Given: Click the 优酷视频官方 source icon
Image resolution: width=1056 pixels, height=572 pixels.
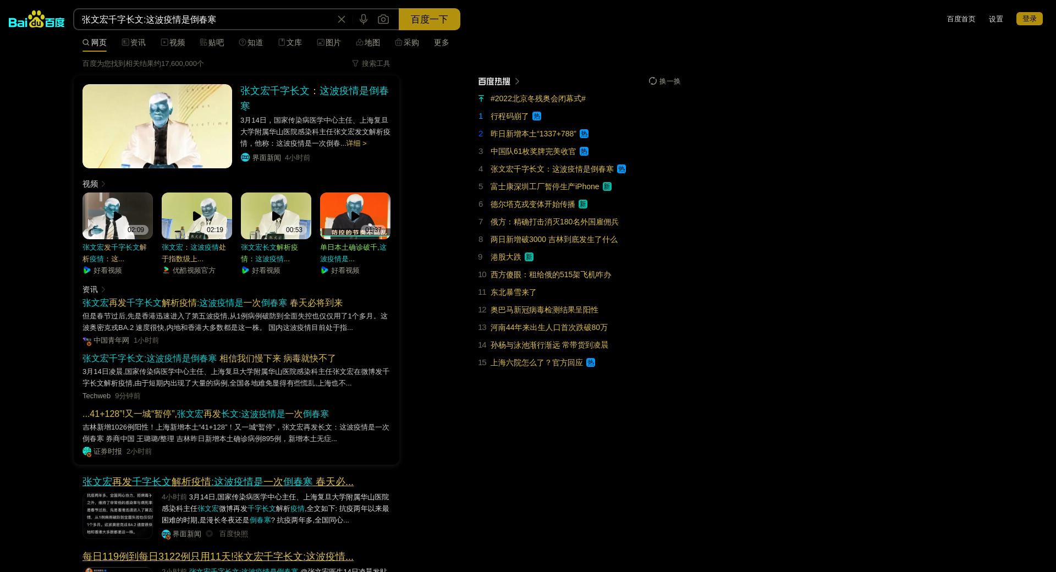Looking at the screenshot, I should tap(166, 270).
